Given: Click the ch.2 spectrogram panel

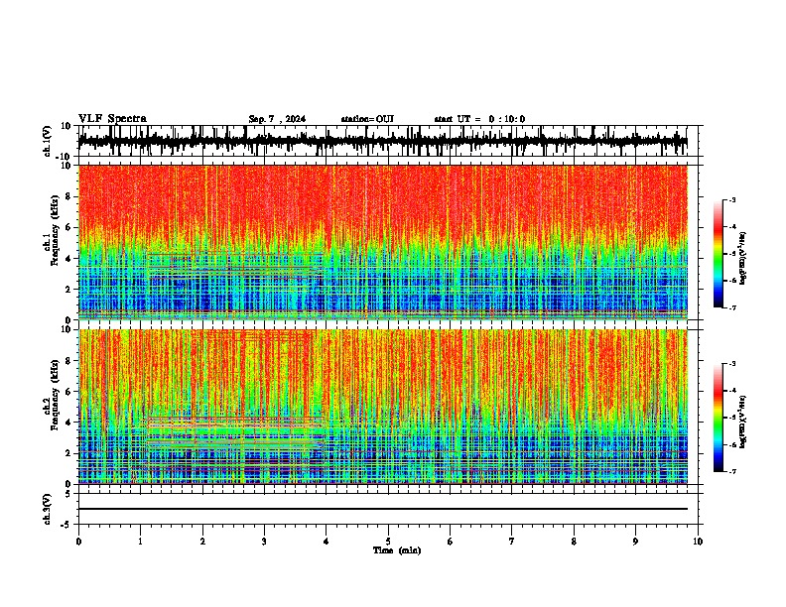Looking at the screenshot, I should 382,407.
